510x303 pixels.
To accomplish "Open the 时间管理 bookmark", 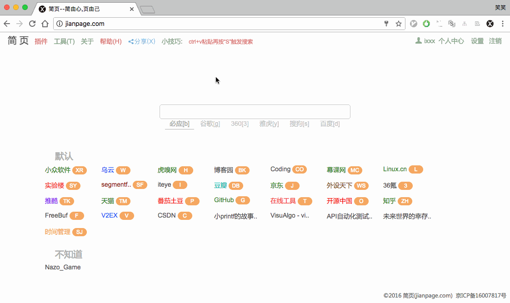I will 58,232.
